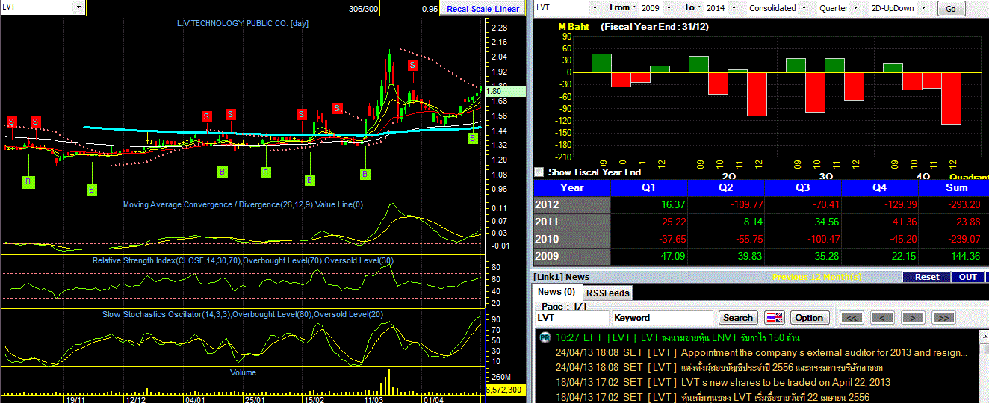Click Recal Scale-Linear button

pyautogui.click(x=483, y=9)
